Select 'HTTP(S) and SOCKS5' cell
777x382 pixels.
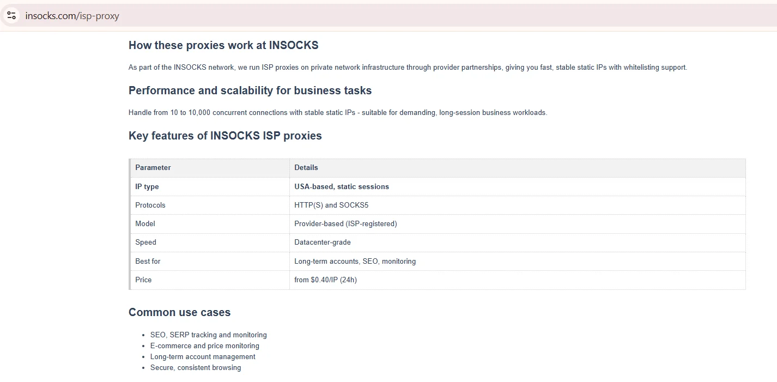pos(517,205)
